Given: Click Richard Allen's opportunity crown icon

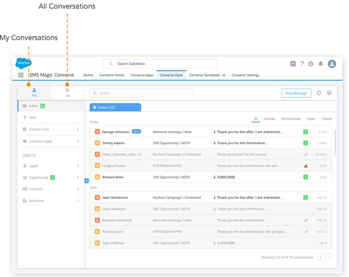Looking at the screenshot, I should (97, 177).
